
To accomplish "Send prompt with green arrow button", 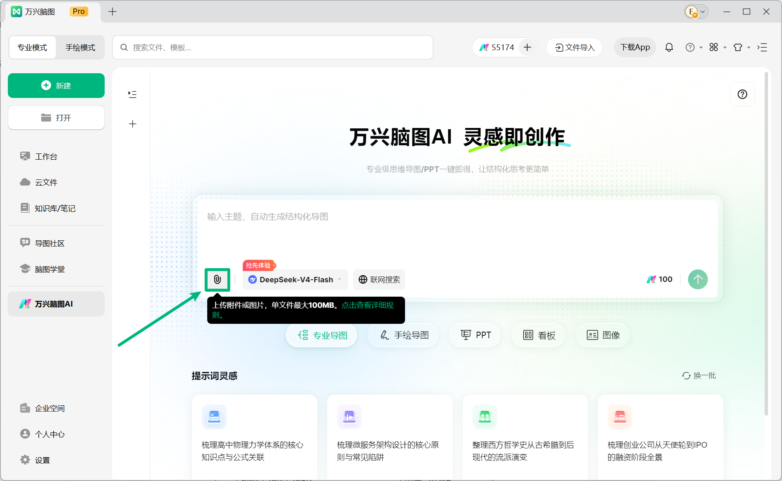I will pos(698,279).
